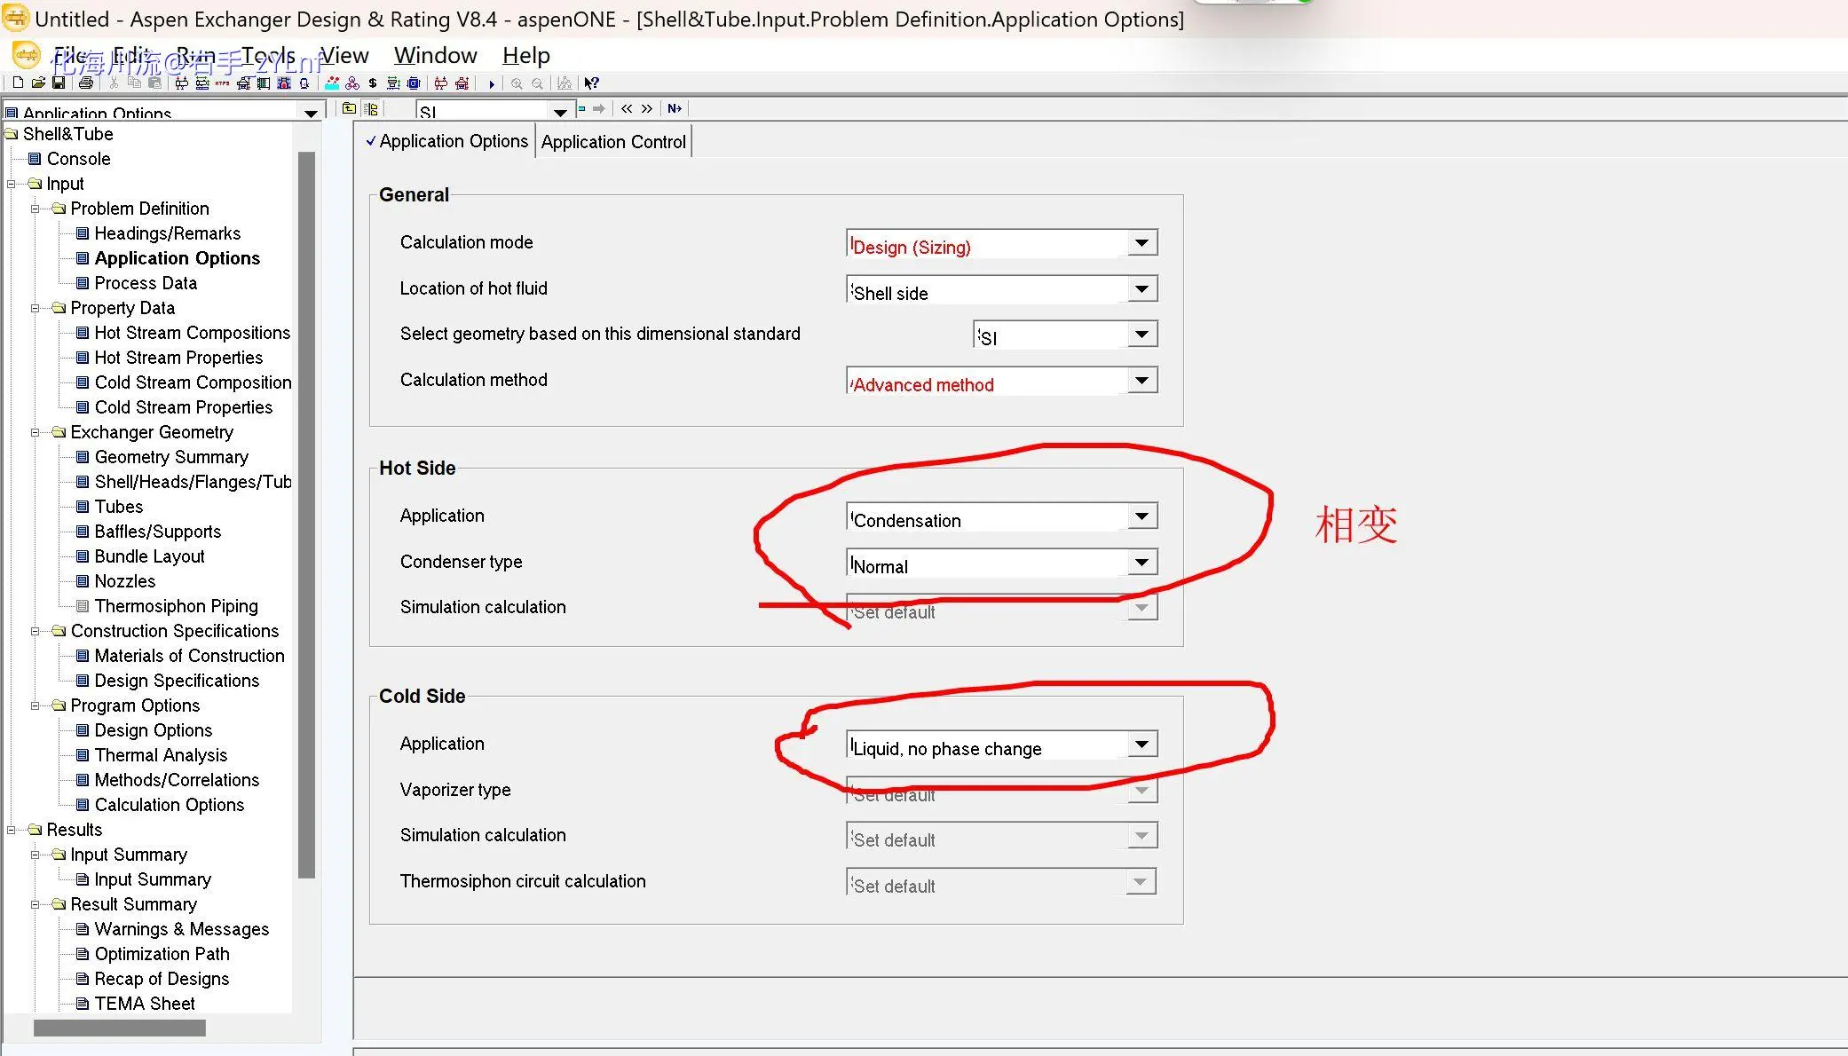
Task: Collapse the Input folder in tree
Action: tap(12, 184)
